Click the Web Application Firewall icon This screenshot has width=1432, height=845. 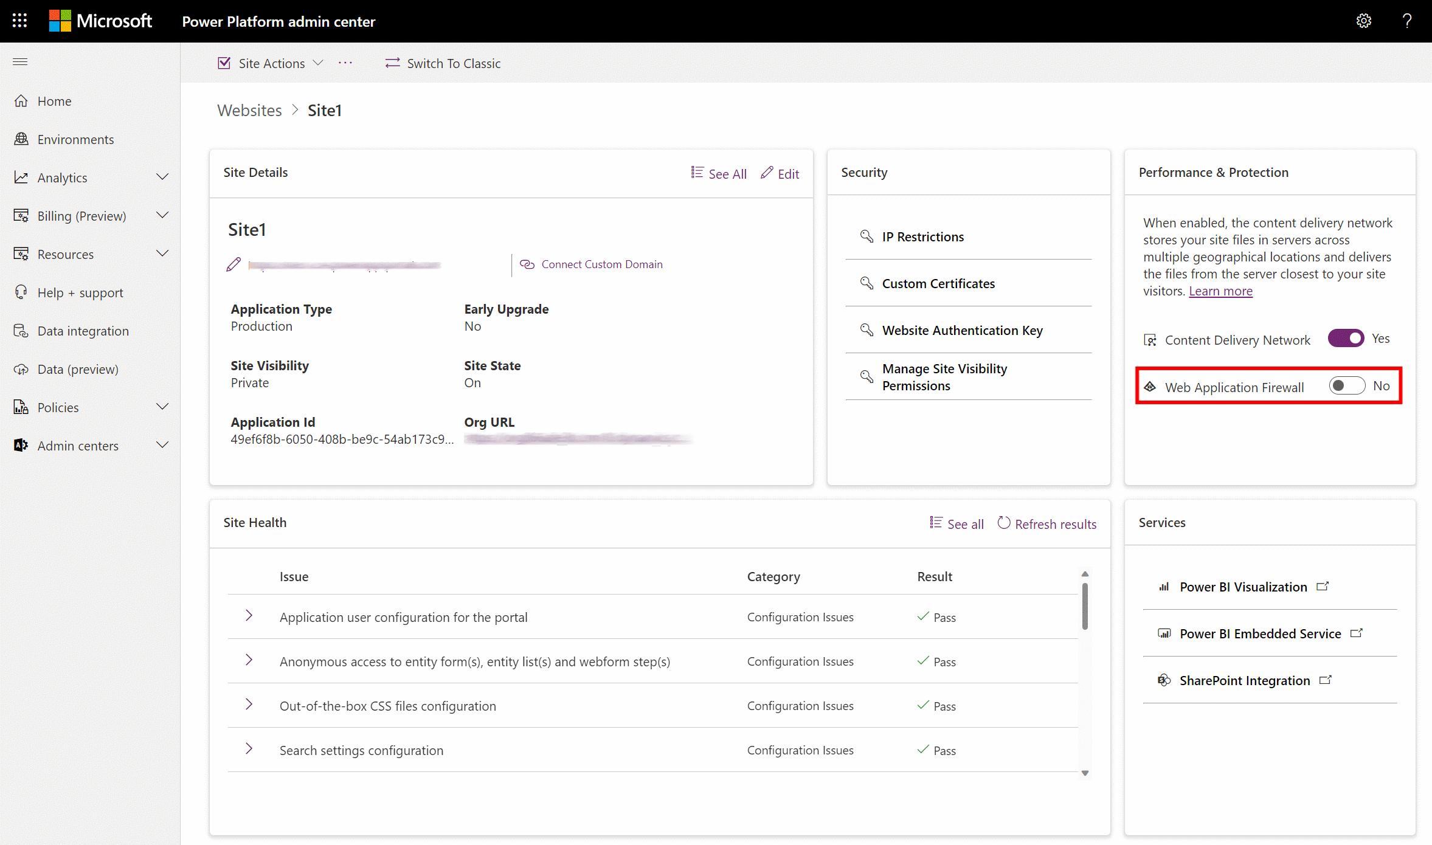1149,386
